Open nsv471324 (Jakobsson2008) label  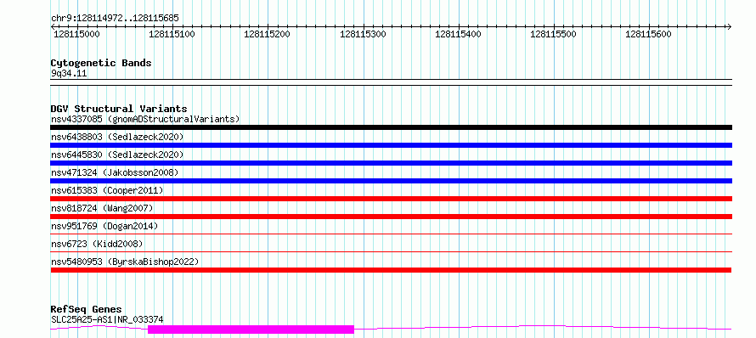(115, 172)
